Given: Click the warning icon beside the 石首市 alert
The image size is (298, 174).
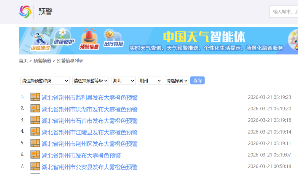Looking at the screenshot, I should (x=35, y=120).
